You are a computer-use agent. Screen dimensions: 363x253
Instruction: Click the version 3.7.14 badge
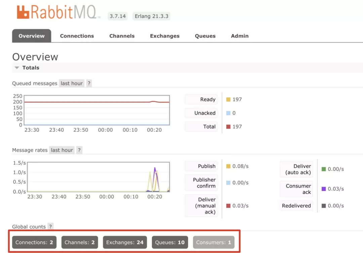118,16
